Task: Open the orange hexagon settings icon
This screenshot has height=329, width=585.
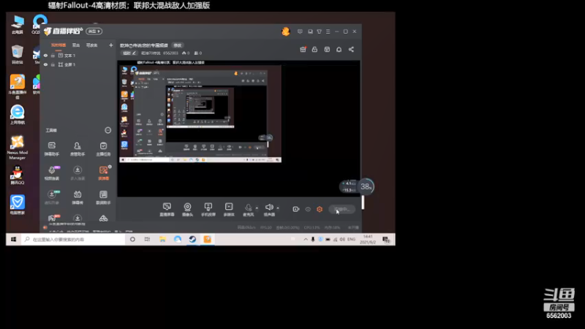Action: coord(320,209)
